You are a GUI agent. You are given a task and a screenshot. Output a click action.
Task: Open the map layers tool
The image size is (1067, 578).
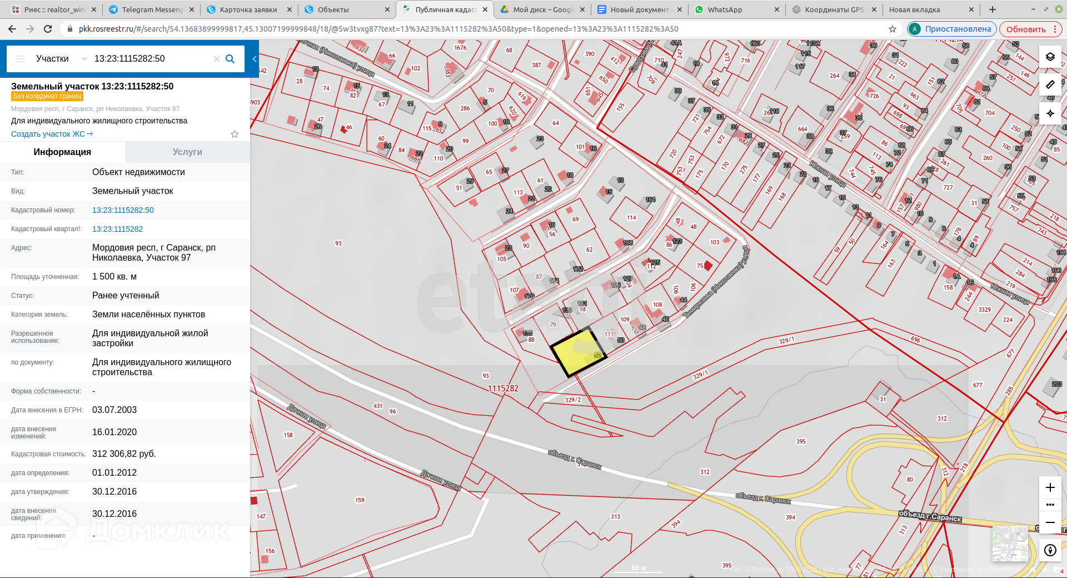1050,57
